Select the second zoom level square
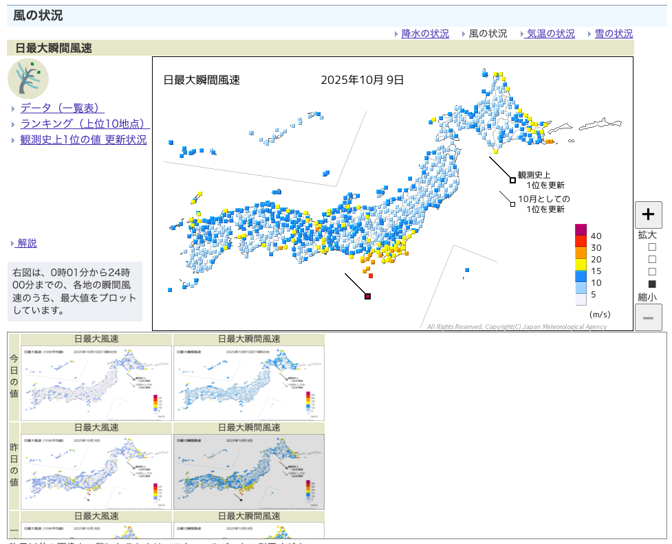This screenshot has width=672, height=544. point(652,259)
